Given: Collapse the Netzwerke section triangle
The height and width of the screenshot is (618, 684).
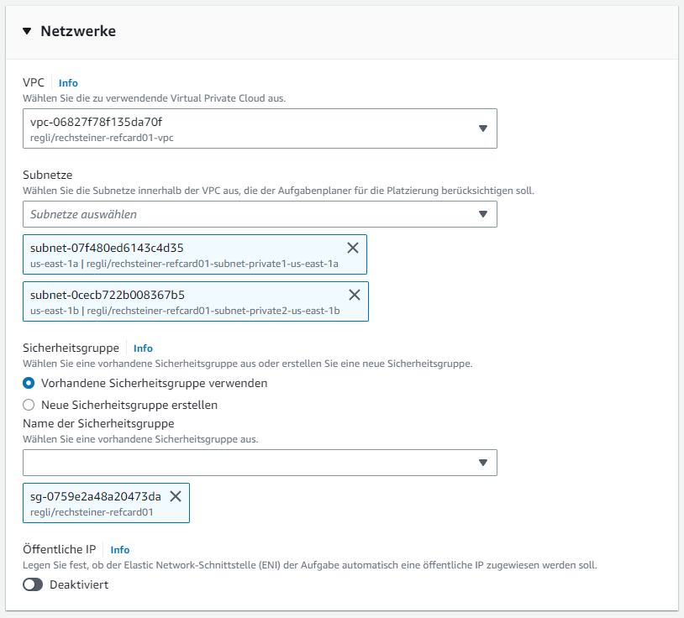Looking at the screenshot, I should pos(27,32).
